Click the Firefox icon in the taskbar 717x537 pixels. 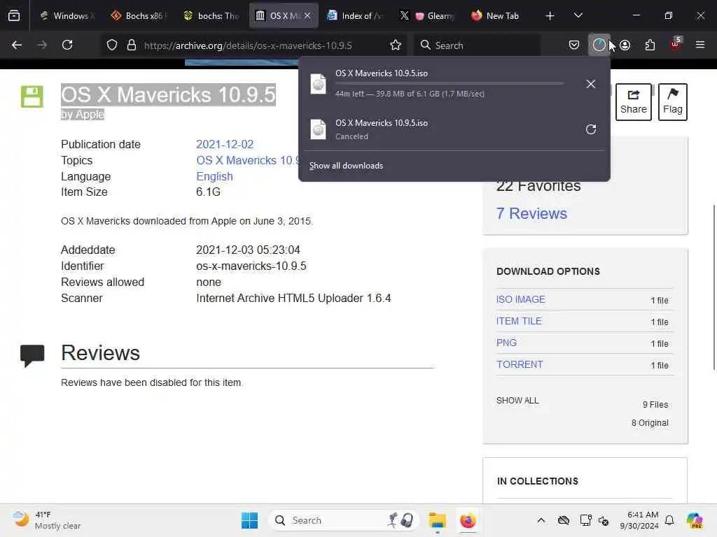point(468,520)
